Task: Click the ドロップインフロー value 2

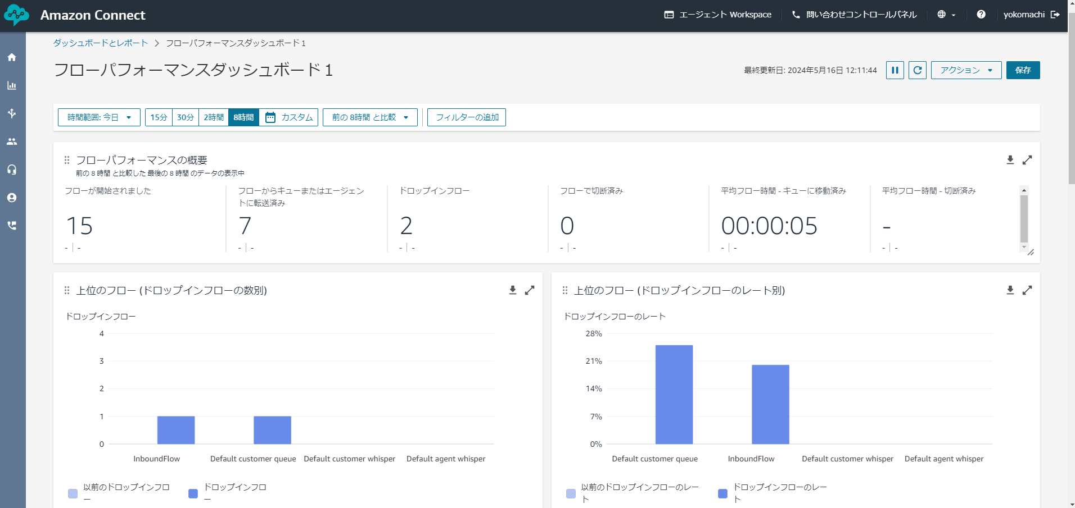Action: (406, 226)
